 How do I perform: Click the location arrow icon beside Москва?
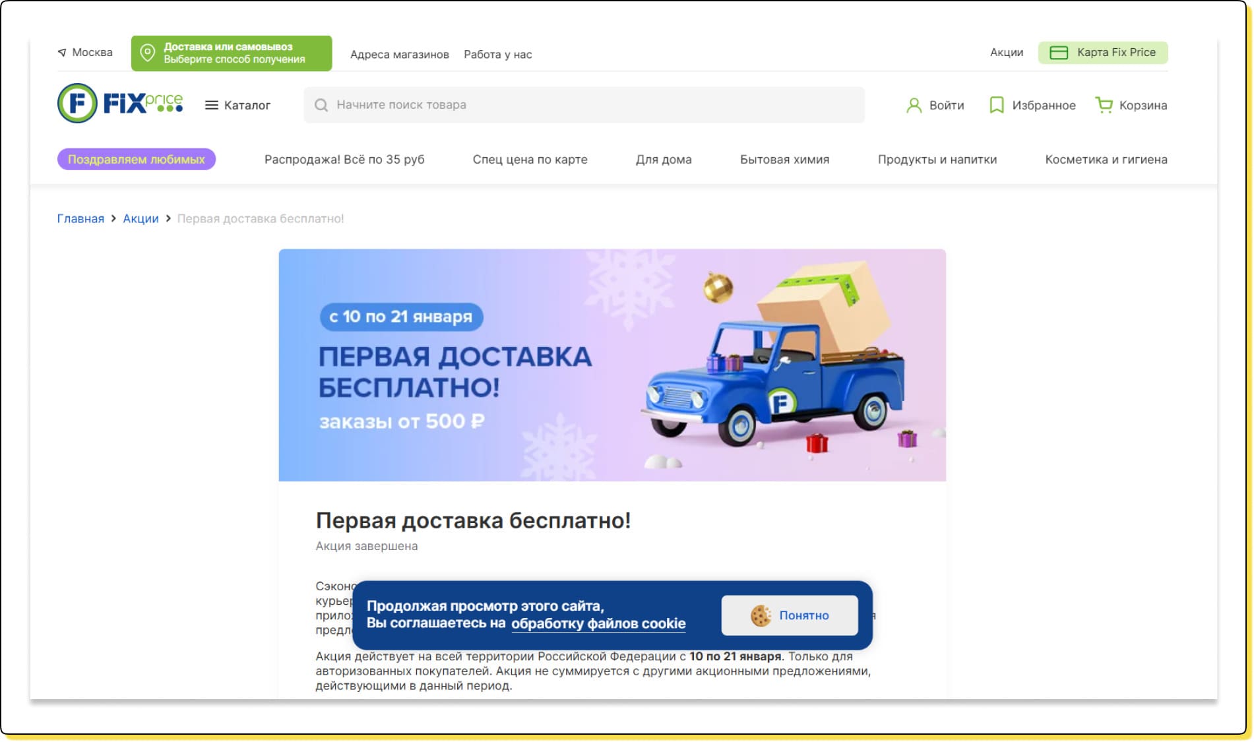point(62,53)
